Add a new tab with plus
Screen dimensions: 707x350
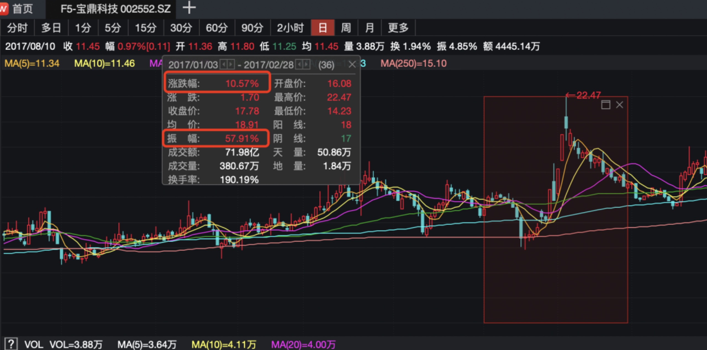pyautogui.click(x=189, y=8)
